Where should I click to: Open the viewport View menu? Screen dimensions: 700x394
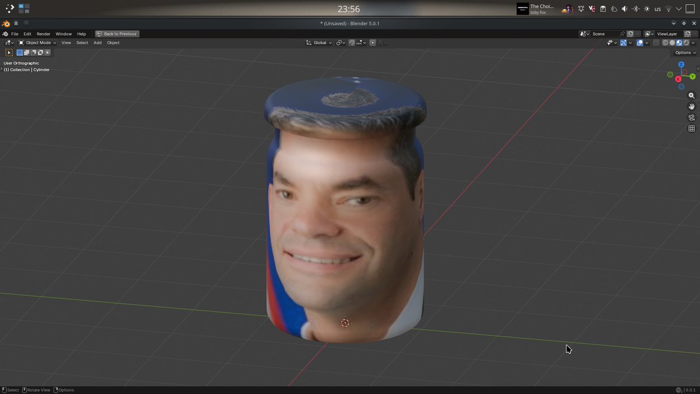pos(66,43)
